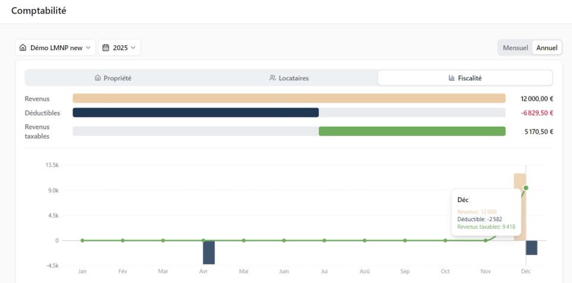Screen dimensions: 572x283
Task: Click 'Revenus taxables: 9 418' in tooltip
Action: 486,227
